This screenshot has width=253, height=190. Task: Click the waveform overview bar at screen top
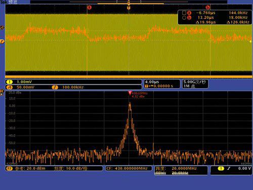coord(129,2)
